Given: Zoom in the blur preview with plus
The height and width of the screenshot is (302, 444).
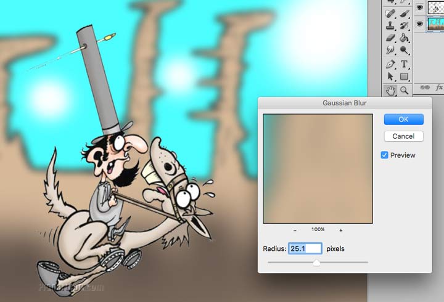Looking at the screenshot, I should [341, 230].
